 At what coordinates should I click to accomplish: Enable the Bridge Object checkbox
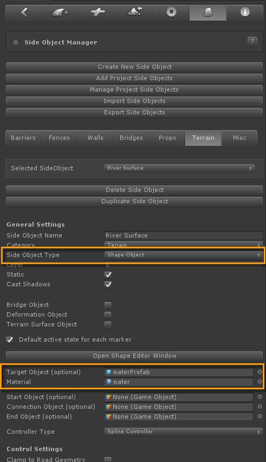[108, 305]
